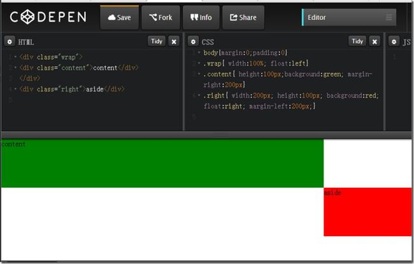Click the 'aside' text in preview
414x264 pixels.
(x=332, y=193)
